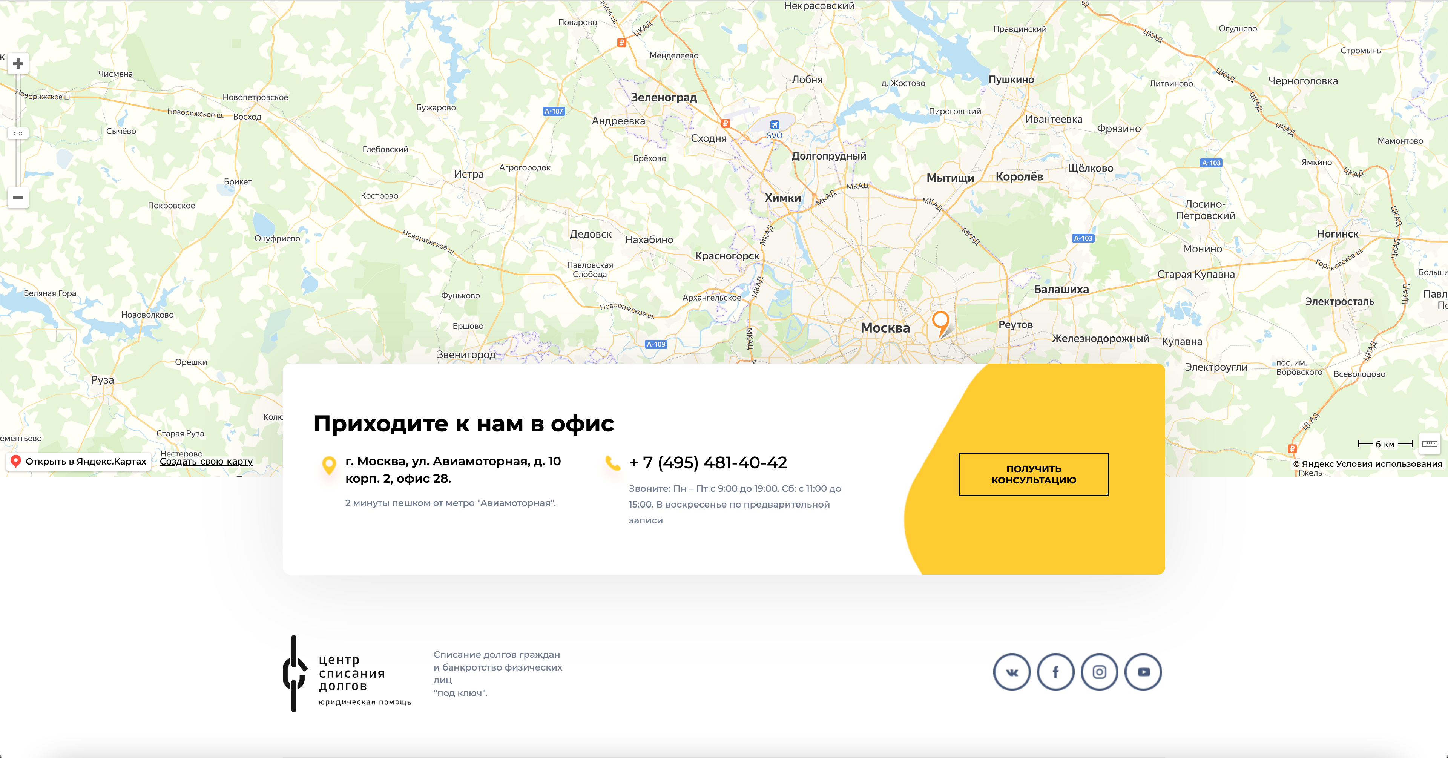Select the office address text г. Москва
This screenshot has height=758, width=1448.
click(x=452, y=470)
